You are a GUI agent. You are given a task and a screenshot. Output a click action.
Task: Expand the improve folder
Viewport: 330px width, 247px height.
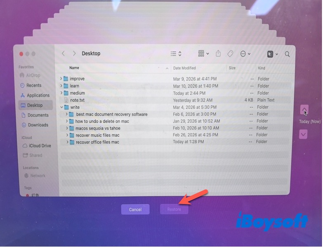pyautogui.click(x=61, y=79)
